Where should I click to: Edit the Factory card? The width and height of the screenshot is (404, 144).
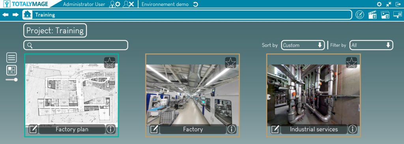[154, 129]
